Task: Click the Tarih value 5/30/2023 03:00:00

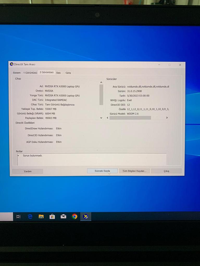Action: coord(138,96)
